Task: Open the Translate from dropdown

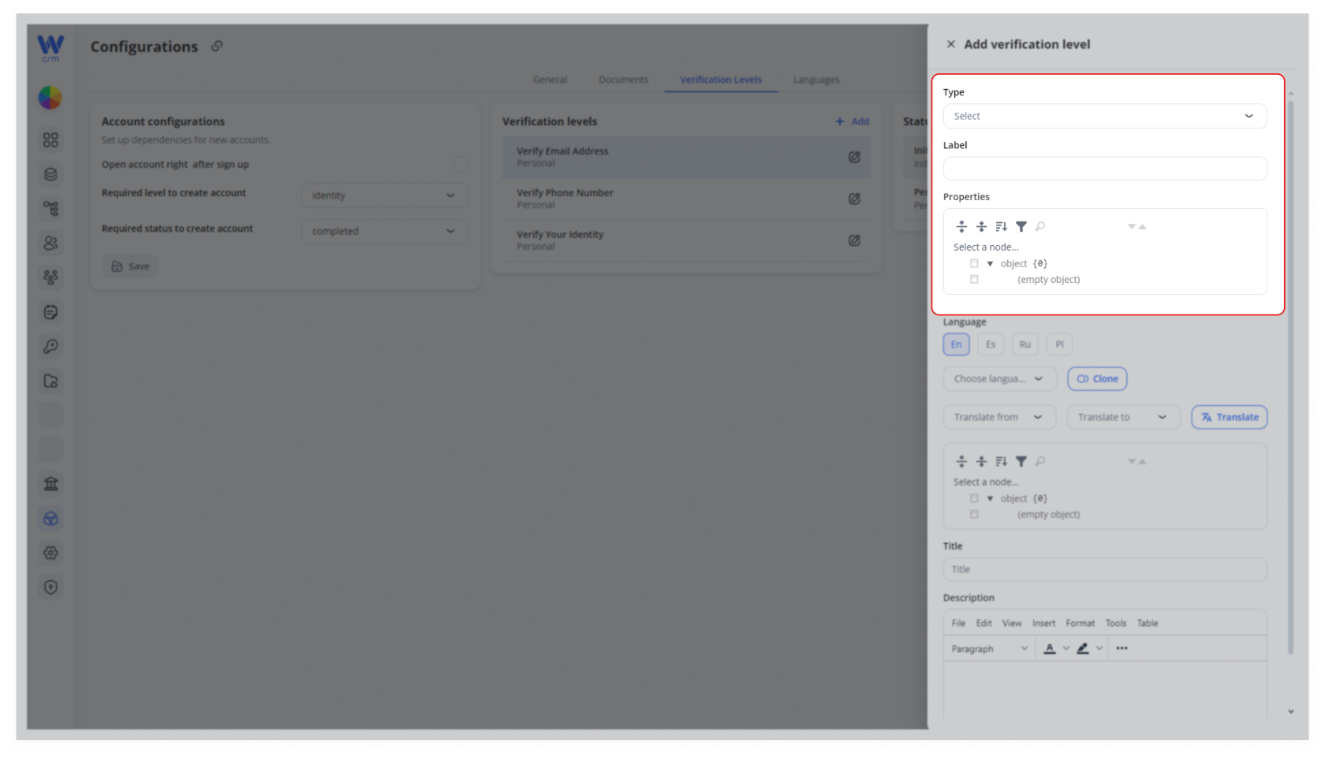Action: pyautogui.click(x=999, y=417)
